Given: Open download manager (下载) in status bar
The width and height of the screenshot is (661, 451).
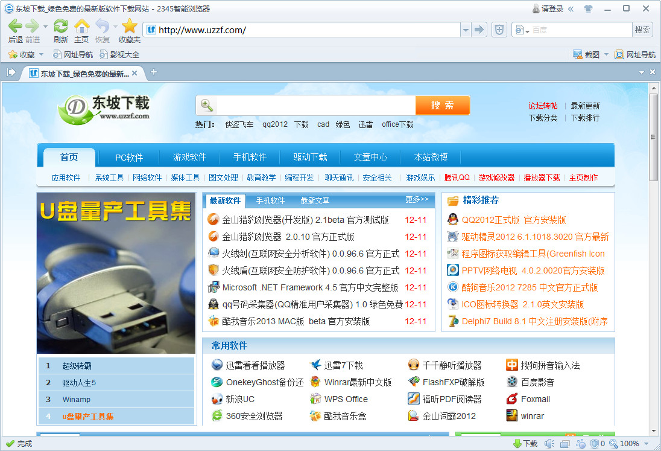Looking at the screenshot, I should pyautogui.click(x=525, y=444).
